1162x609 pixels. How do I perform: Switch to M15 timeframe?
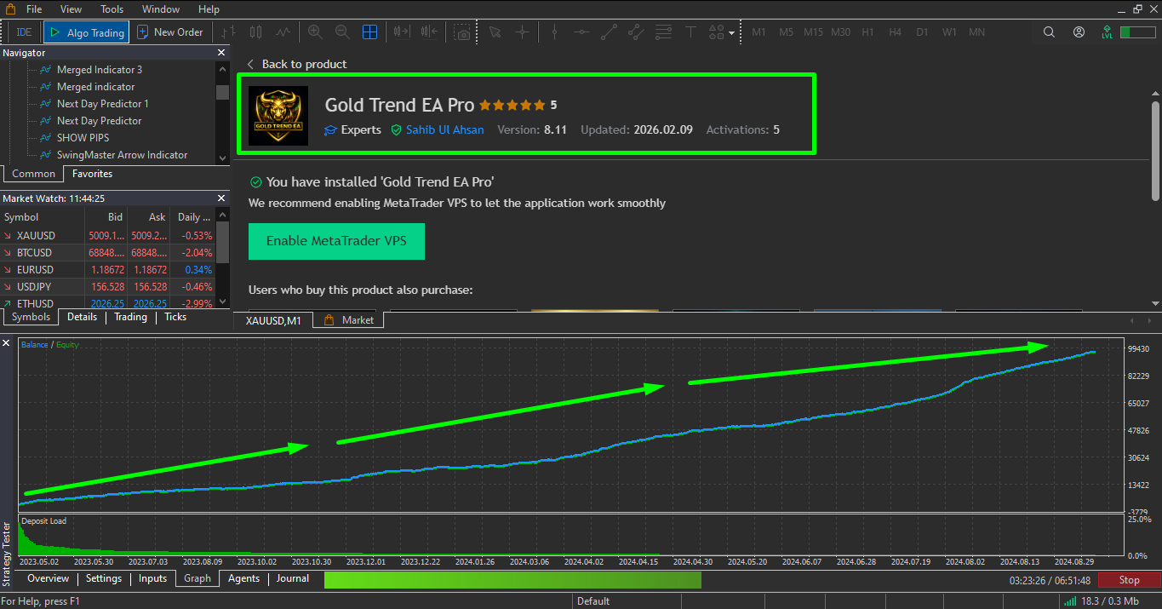pos(813,32)
